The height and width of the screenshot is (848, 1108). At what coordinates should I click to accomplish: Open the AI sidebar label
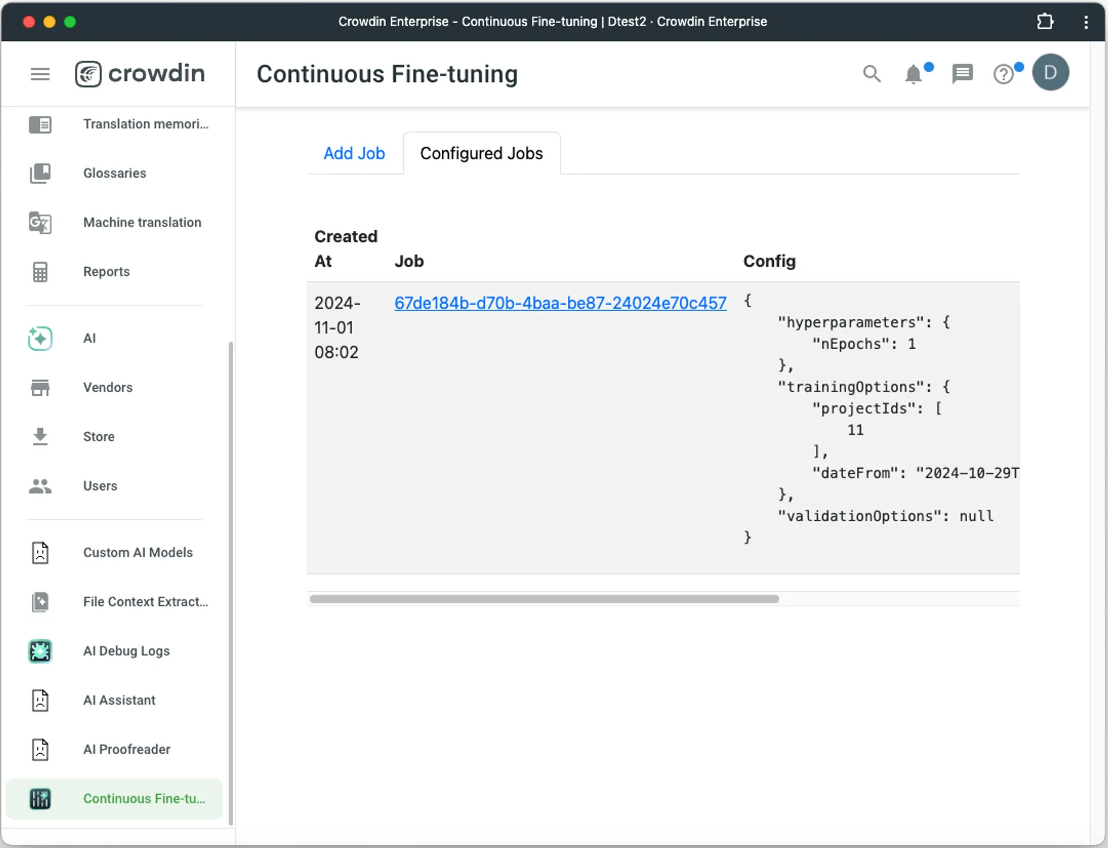click(89, 338)
